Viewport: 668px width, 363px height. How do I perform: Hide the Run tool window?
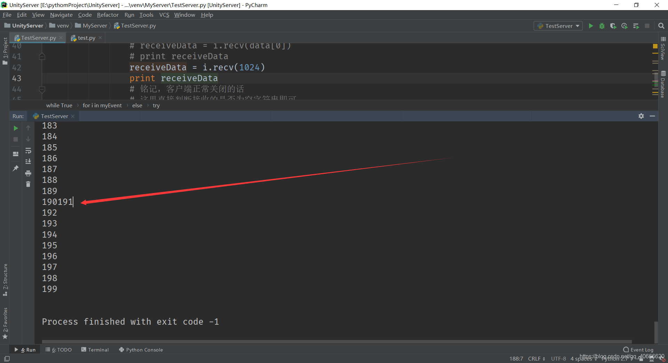point(652,116)
